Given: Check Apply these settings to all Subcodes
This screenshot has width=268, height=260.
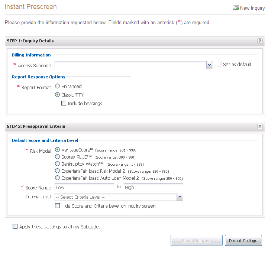Looking at the screenshot, I should click(15, 227).
